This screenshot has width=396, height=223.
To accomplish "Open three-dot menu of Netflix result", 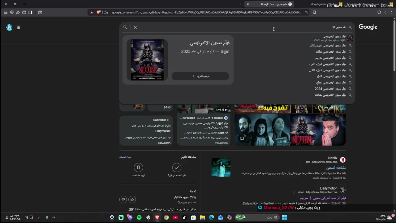I will pyautogui.click(x=302, y=162).
